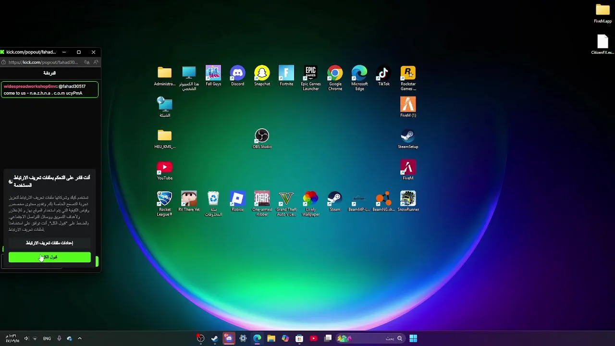Open the Discord desktop shortcut
615x346 pixels.
pos(237,76)
